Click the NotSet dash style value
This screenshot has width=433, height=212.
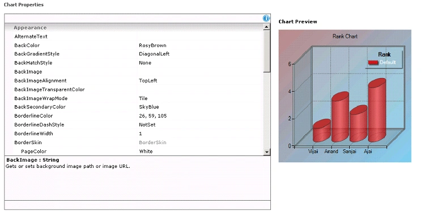click(147, 125)
